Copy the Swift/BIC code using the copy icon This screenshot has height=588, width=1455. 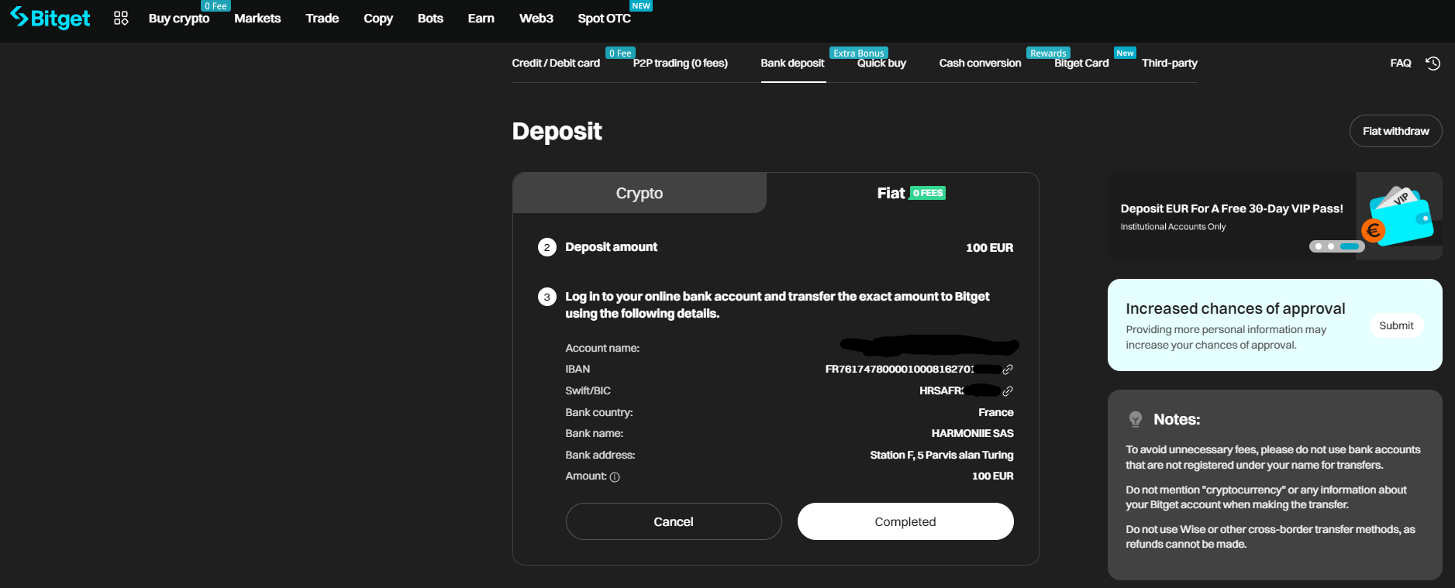(1008, 391)
